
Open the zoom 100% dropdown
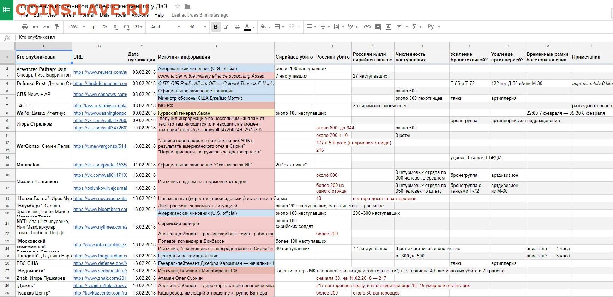(x=77, y=27)
